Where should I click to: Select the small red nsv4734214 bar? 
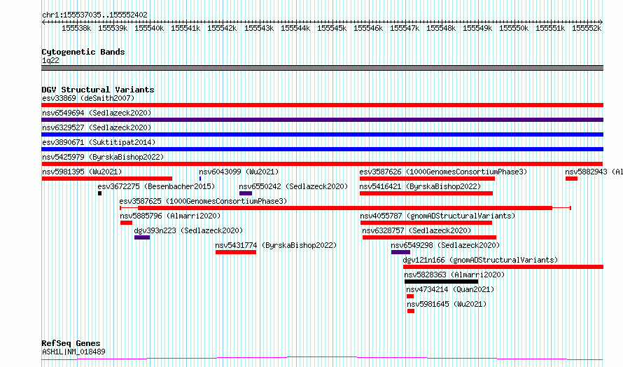pyautogui.click(x=410, y=296)
